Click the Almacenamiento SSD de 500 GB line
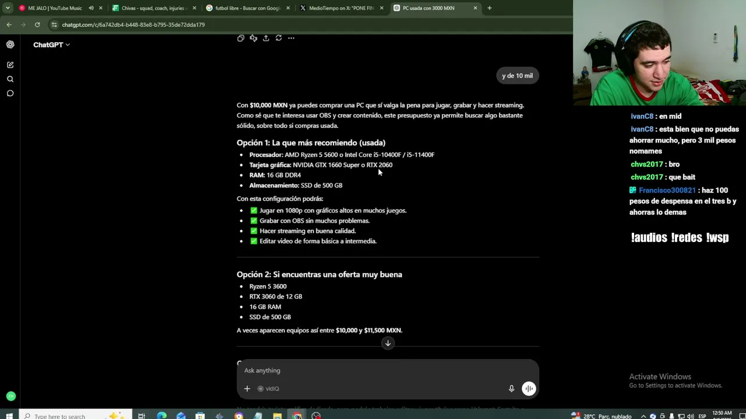This screenshot has width=746, height=419. click(x=295, y=186)
